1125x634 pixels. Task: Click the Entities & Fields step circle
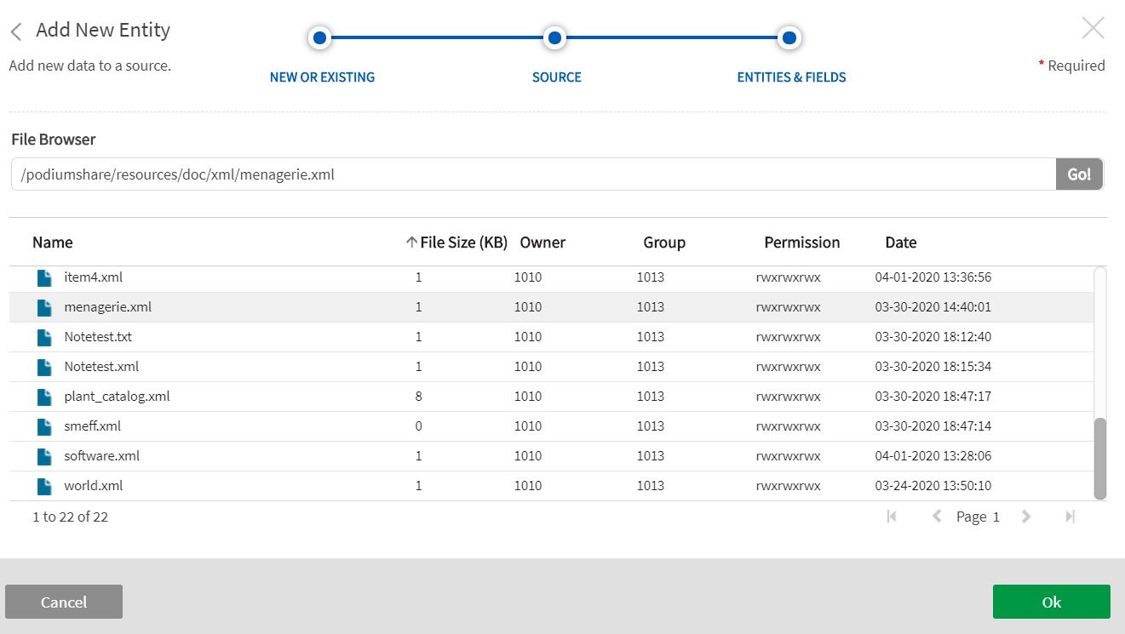[x=789, y=37]
